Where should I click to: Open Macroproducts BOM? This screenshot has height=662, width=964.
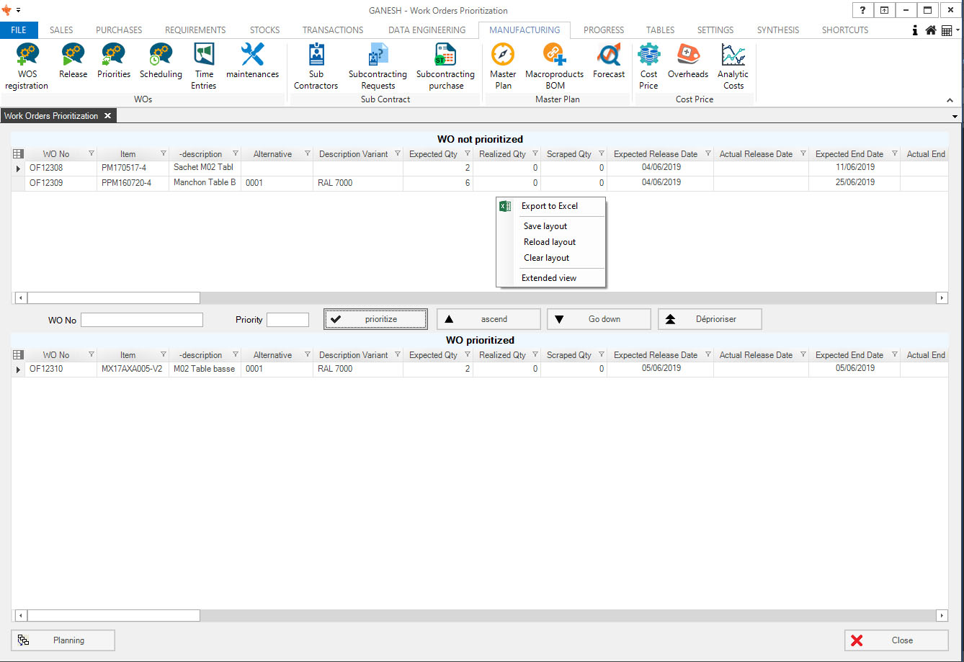click(554, 66)
